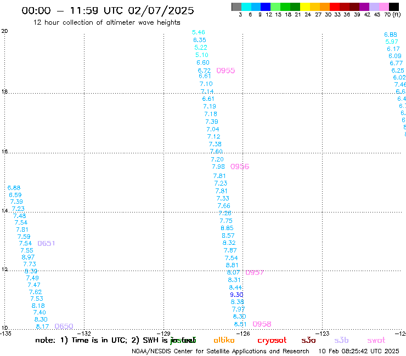
Task: Click the pink swatch in the color scale
Action: tap(384, 7)
